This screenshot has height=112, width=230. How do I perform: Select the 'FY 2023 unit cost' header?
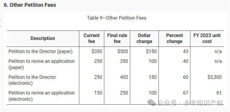(x=207, y=38)
